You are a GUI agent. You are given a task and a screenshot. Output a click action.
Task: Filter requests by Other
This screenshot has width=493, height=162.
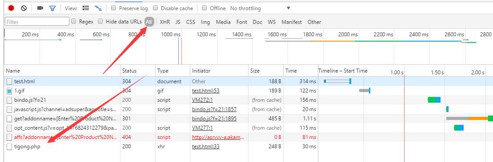coord(314,22)
